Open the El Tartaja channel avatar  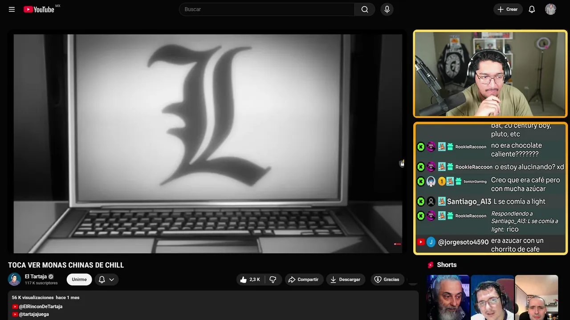tap(15, 279)
